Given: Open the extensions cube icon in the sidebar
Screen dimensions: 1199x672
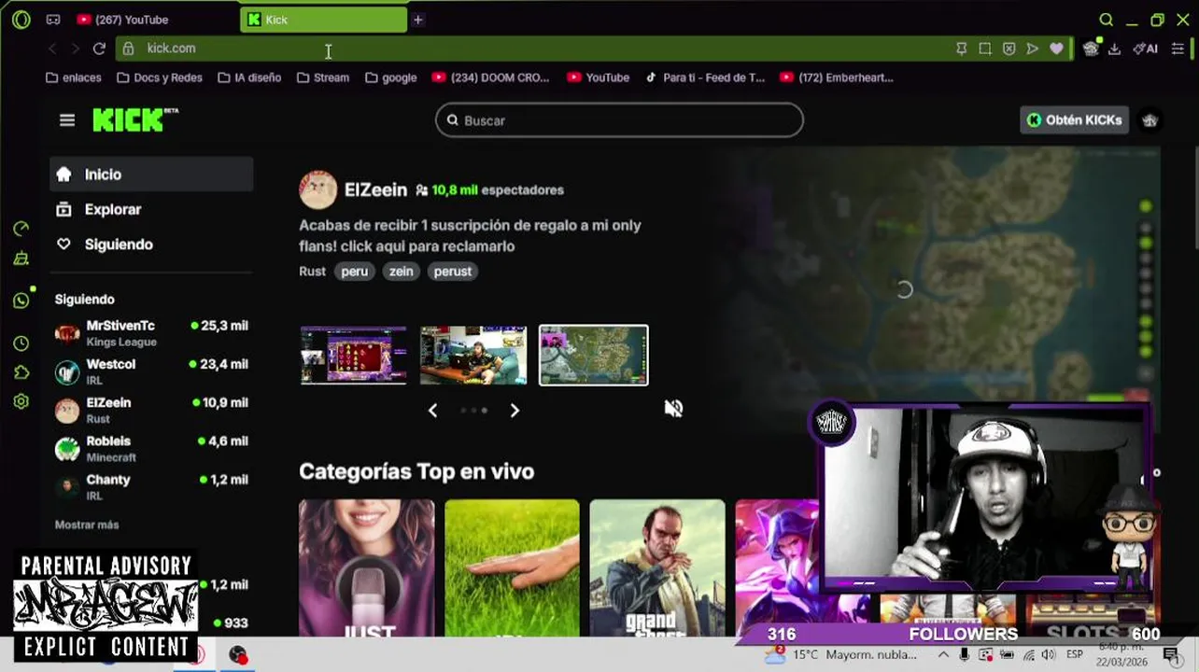Looking at the screenshot, I should click(21, 372).
